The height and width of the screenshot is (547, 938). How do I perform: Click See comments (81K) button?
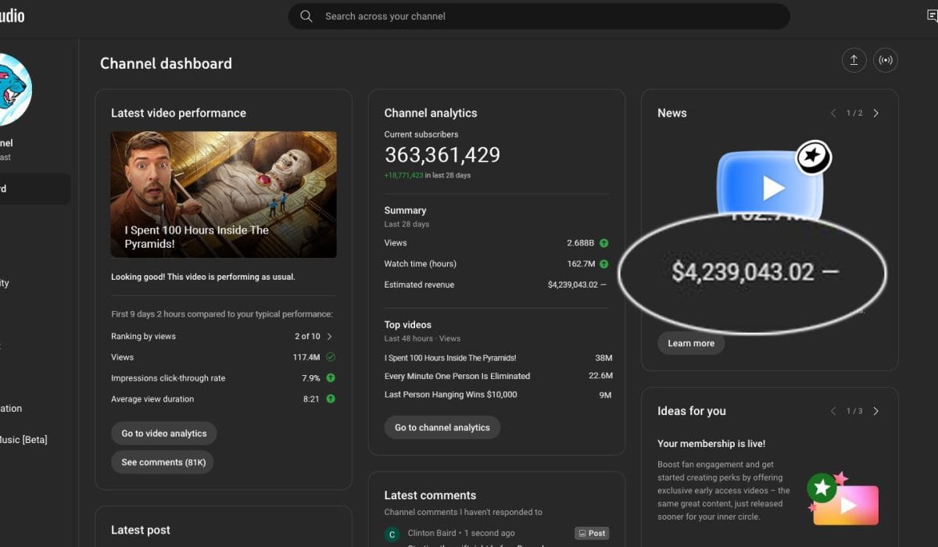163,463
